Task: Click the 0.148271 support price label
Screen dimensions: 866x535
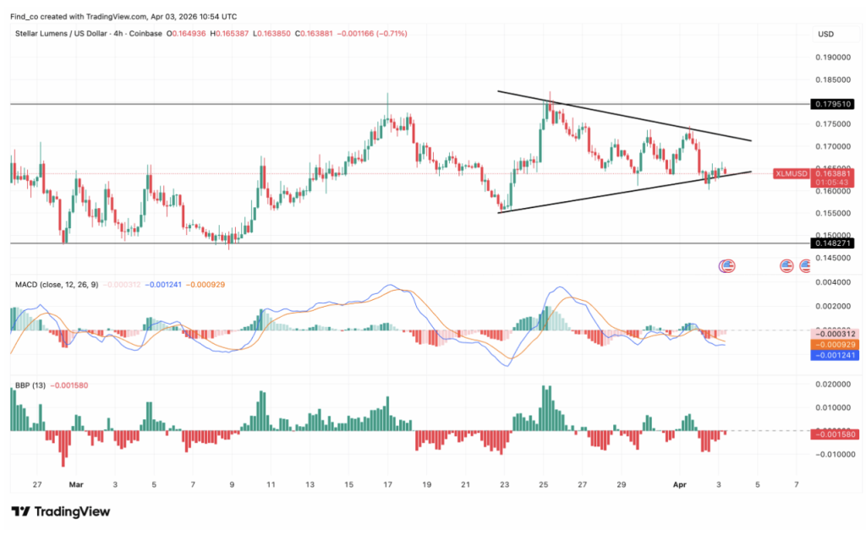Action: point(831,243)
